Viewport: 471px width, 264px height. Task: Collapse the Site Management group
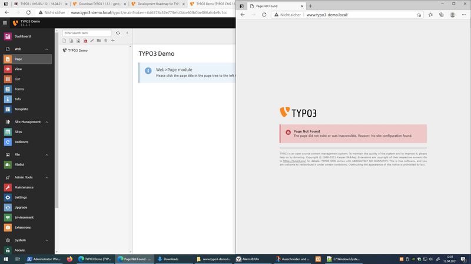pos(47,122)
